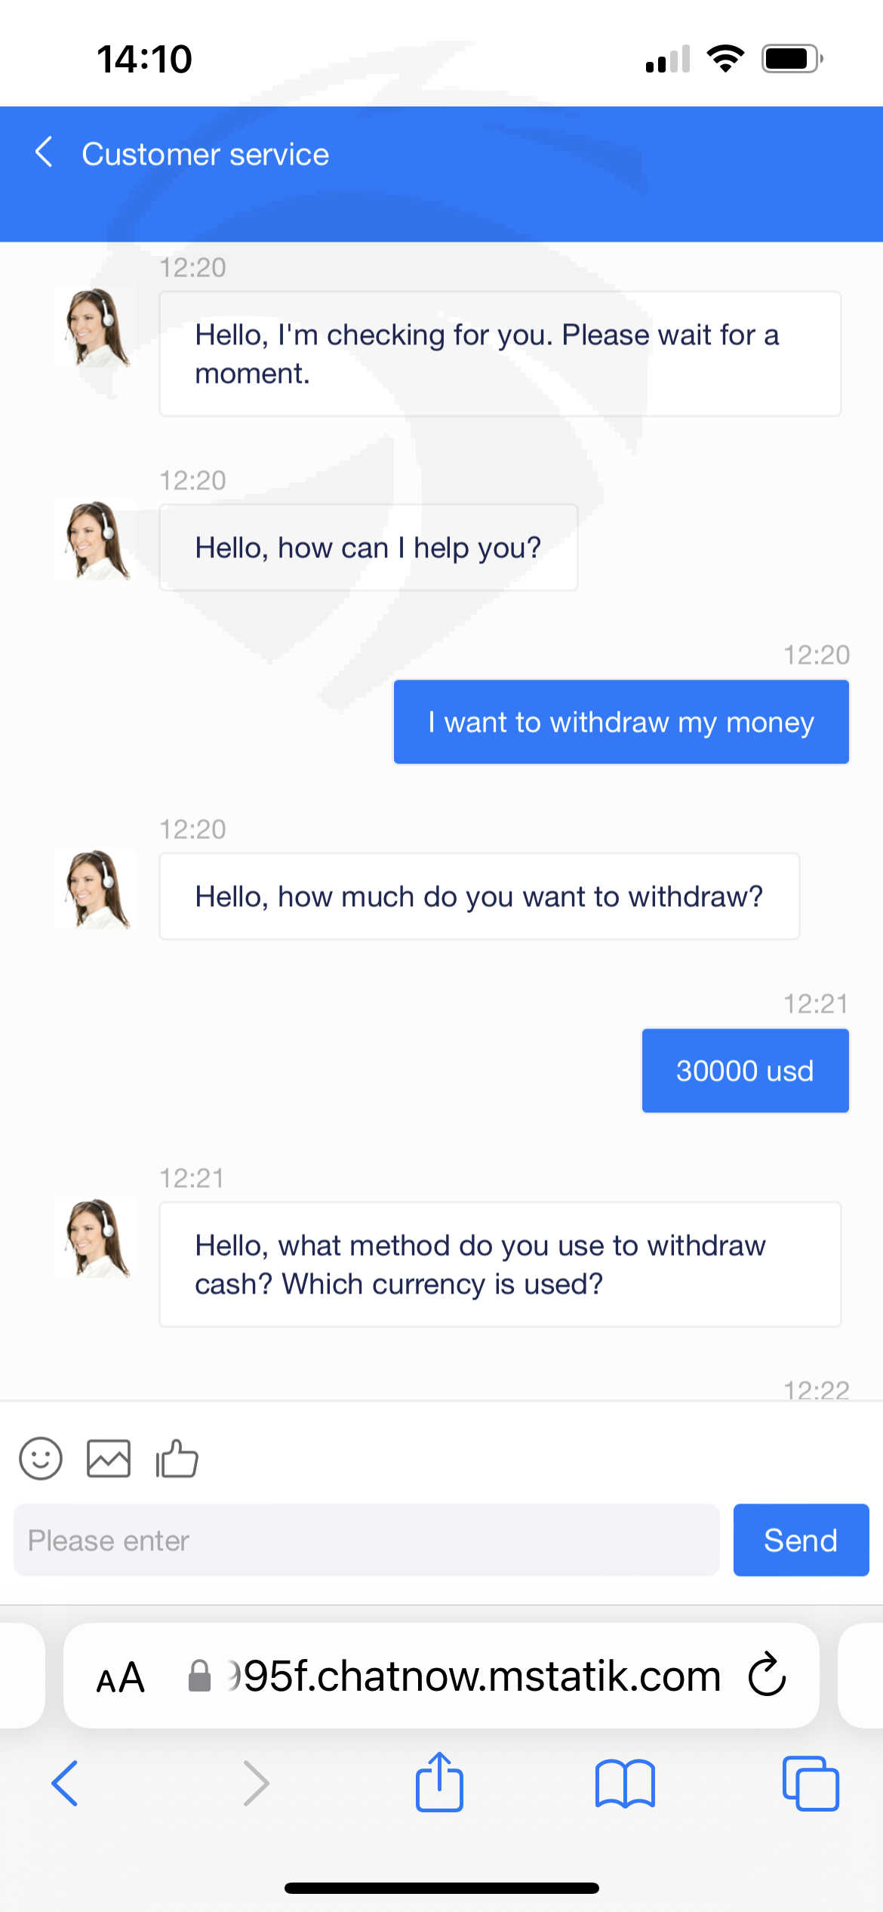
Task: Tap the lock icon in address bar
Action: click(199, 1676)
